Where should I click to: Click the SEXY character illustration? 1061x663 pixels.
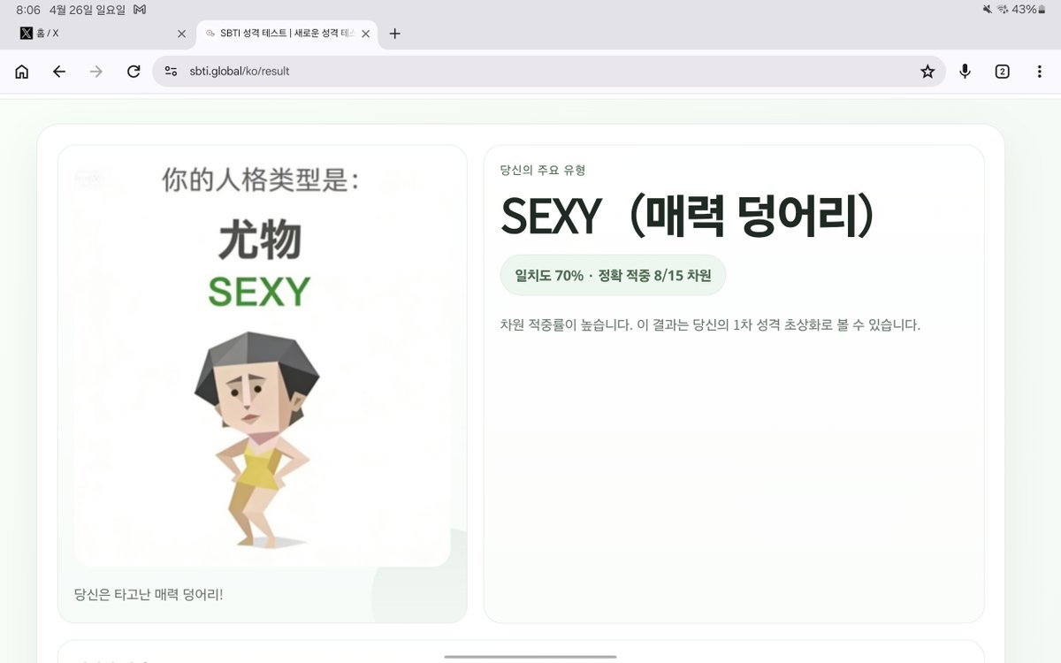(x=263, y=433)
